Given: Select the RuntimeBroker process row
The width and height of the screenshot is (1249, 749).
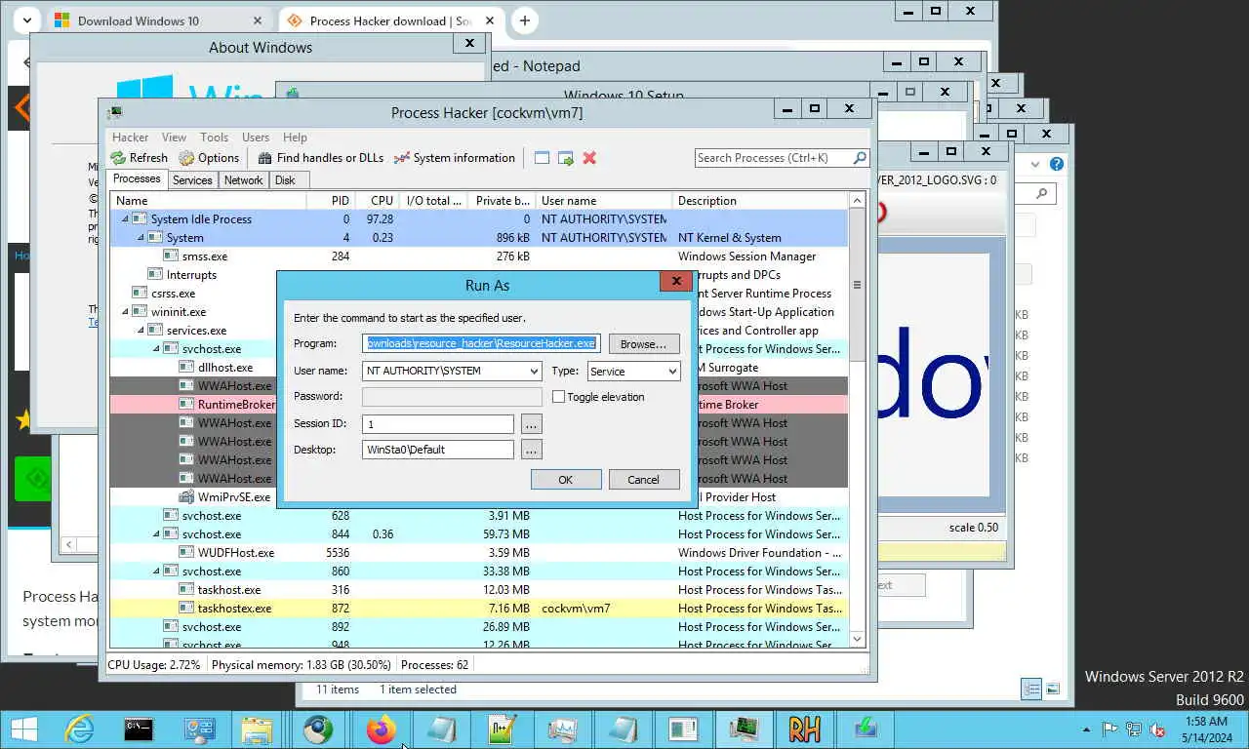Looking at the screenshot, I should [x=193, y=405].
